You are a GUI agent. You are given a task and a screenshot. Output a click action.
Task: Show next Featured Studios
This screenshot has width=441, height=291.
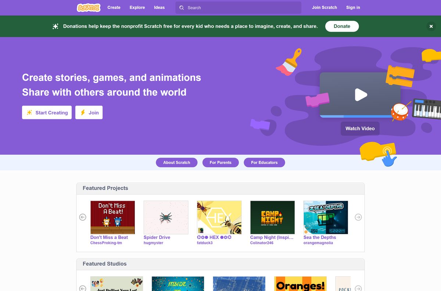pyautogui.click(x=358, y=288)
